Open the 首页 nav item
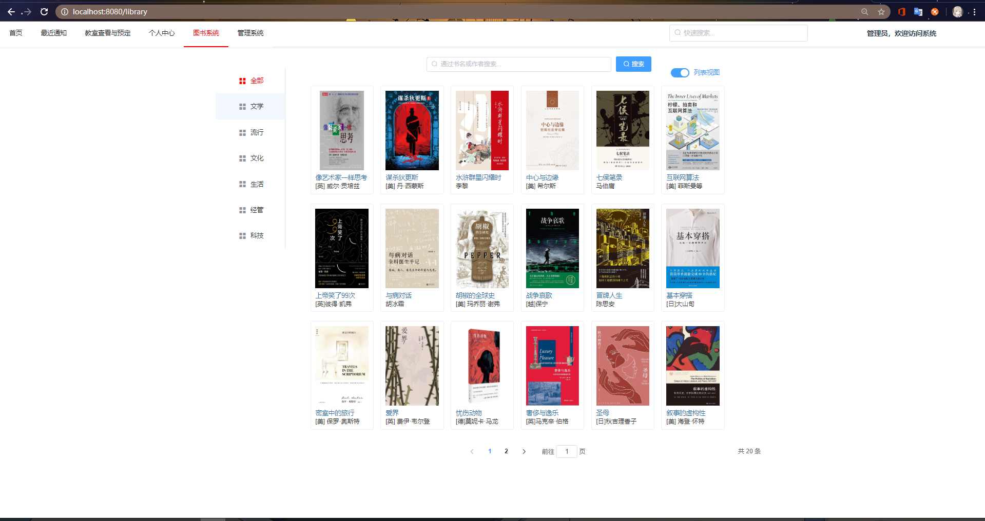 (x=16, y=33)
